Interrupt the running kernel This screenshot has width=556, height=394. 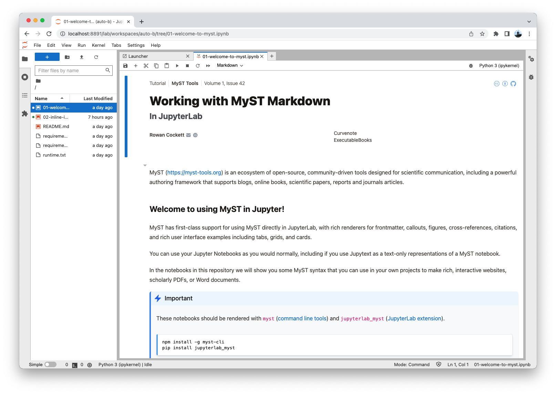point(187,65)
